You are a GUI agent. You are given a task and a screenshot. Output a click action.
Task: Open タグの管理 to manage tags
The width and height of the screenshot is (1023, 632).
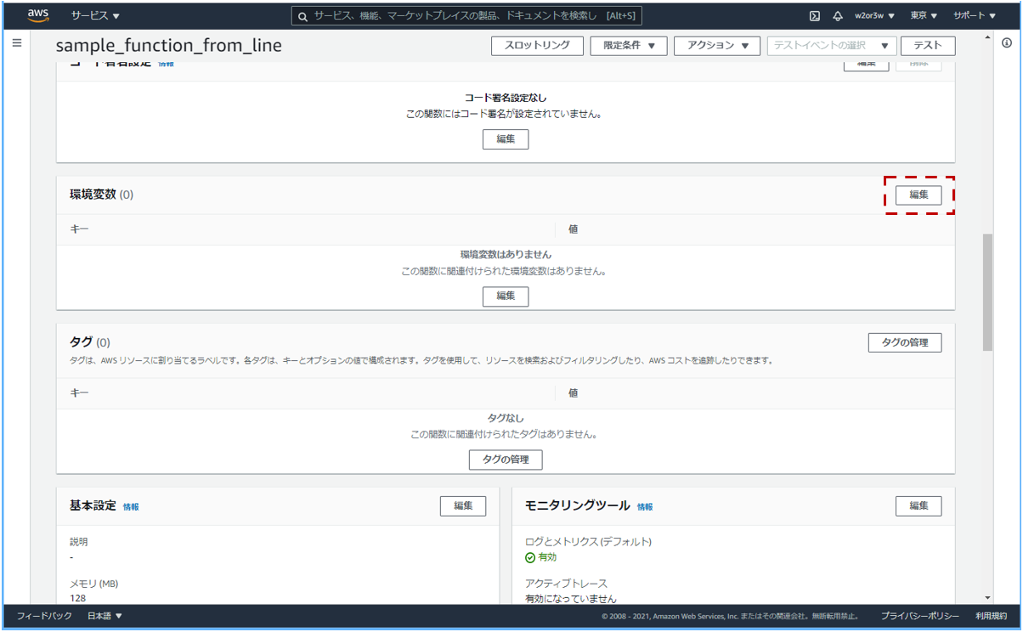point(904,342)
